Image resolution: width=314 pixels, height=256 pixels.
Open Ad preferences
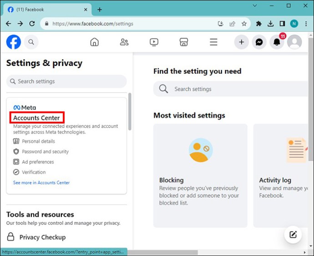pyautogui.click(x=33, y=162)
